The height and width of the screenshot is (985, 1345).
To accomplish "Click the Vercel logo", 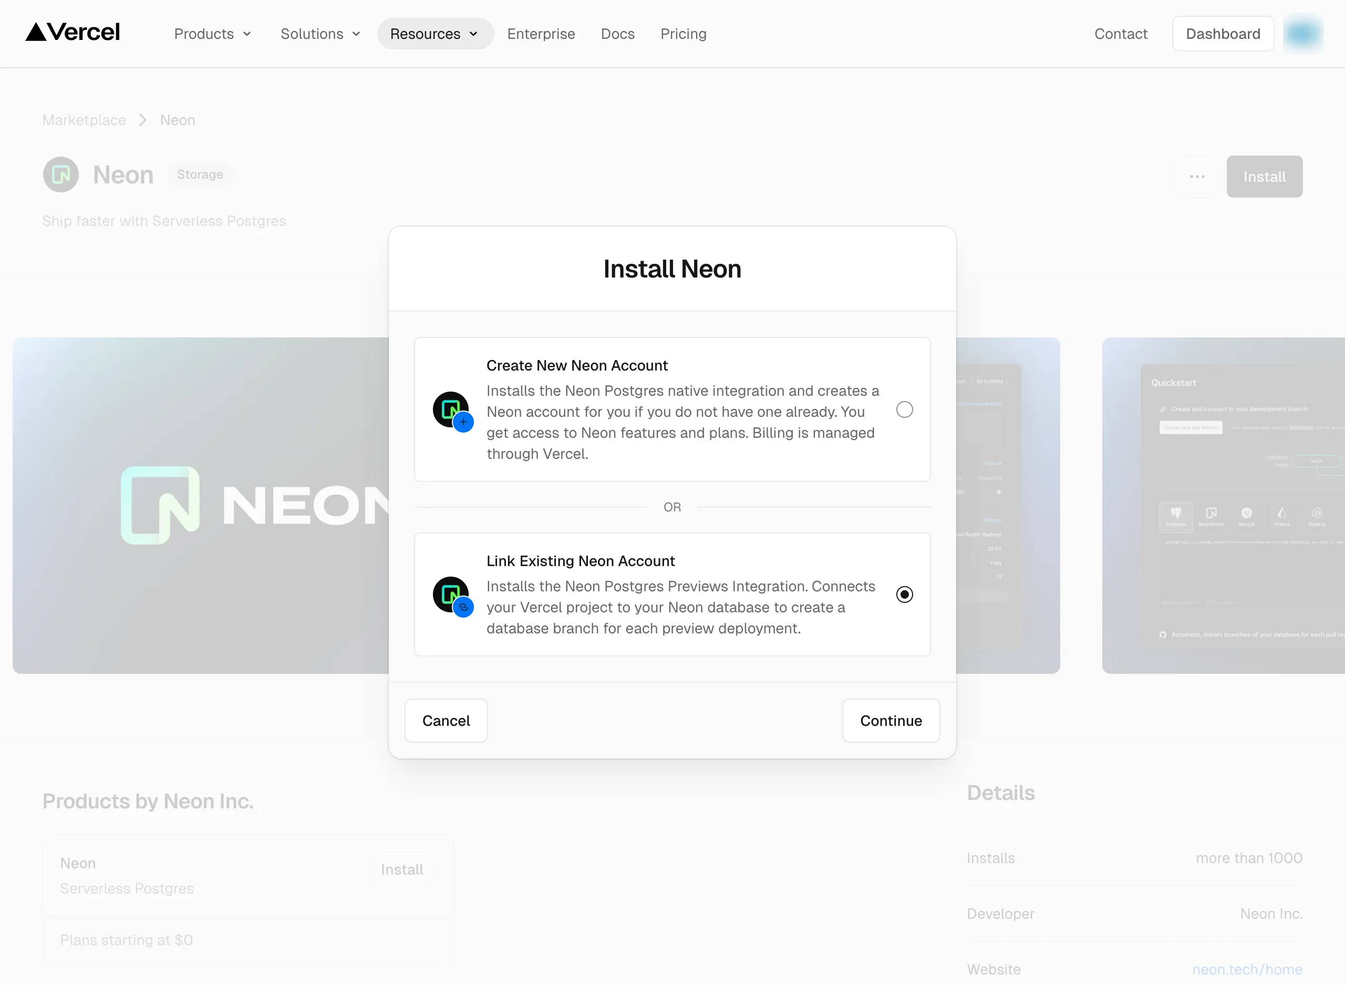I will coord(73,32).
